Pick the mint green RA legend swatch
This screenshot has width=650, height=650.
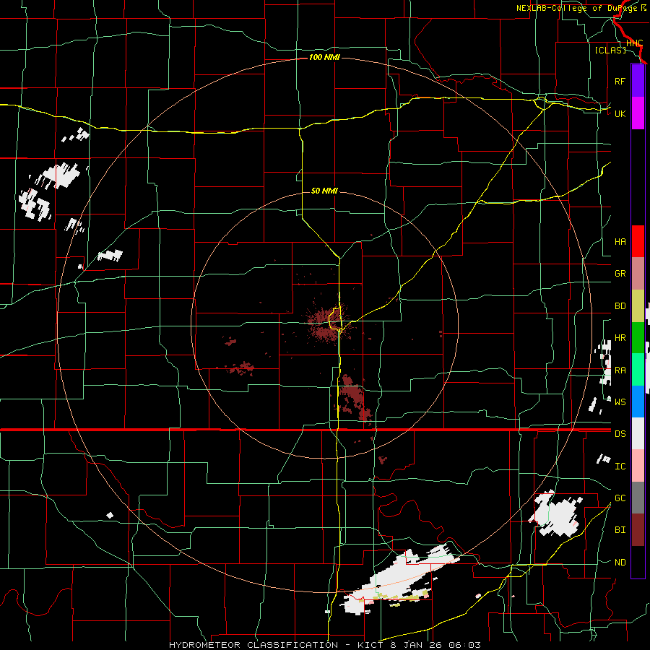(x=638, y=370)
